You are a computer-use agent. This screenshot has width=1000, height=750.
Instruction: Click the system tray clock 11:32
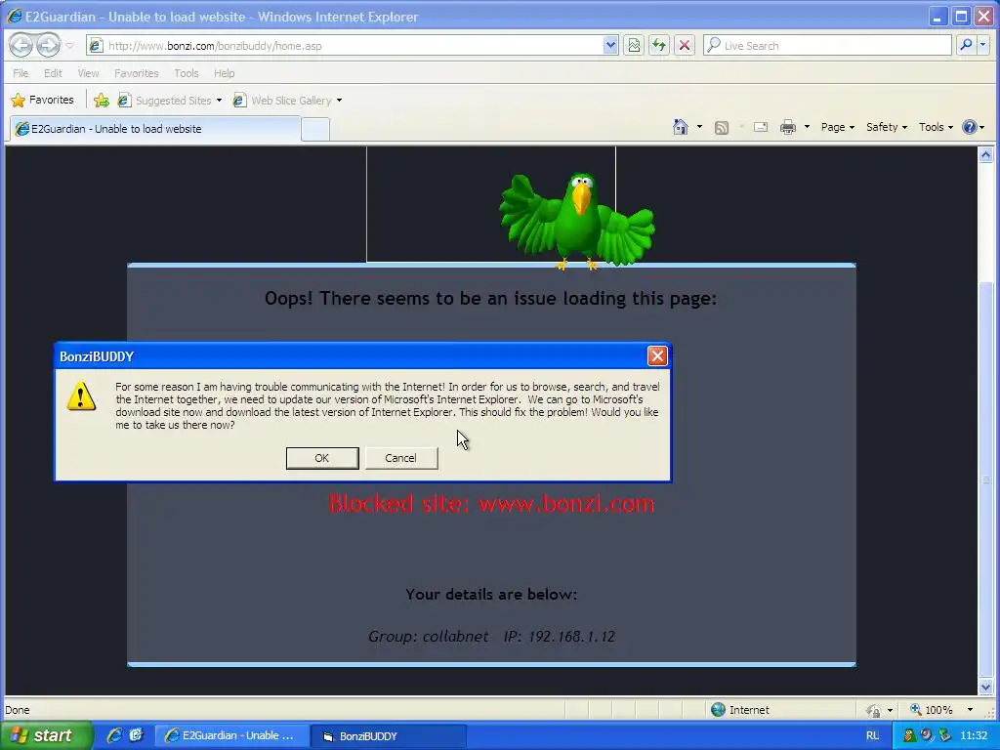(974, 736)
